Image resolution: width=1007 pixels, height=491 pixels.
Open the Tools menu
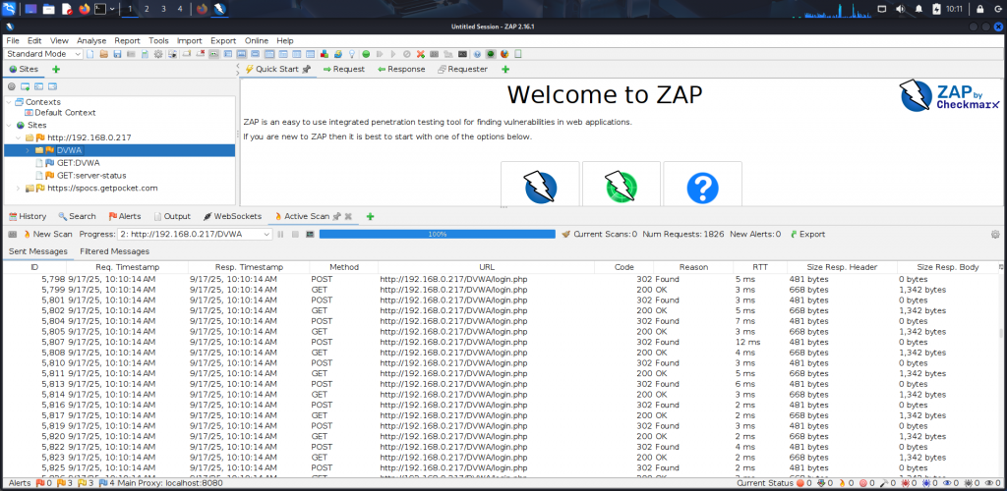coord(158,40)
